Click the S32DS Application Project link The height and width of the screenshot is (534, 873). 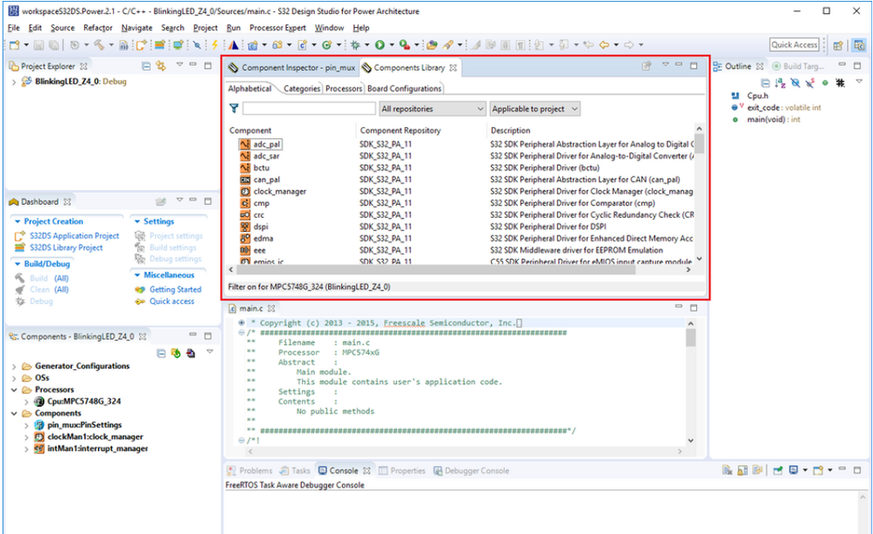click(73, 235)
